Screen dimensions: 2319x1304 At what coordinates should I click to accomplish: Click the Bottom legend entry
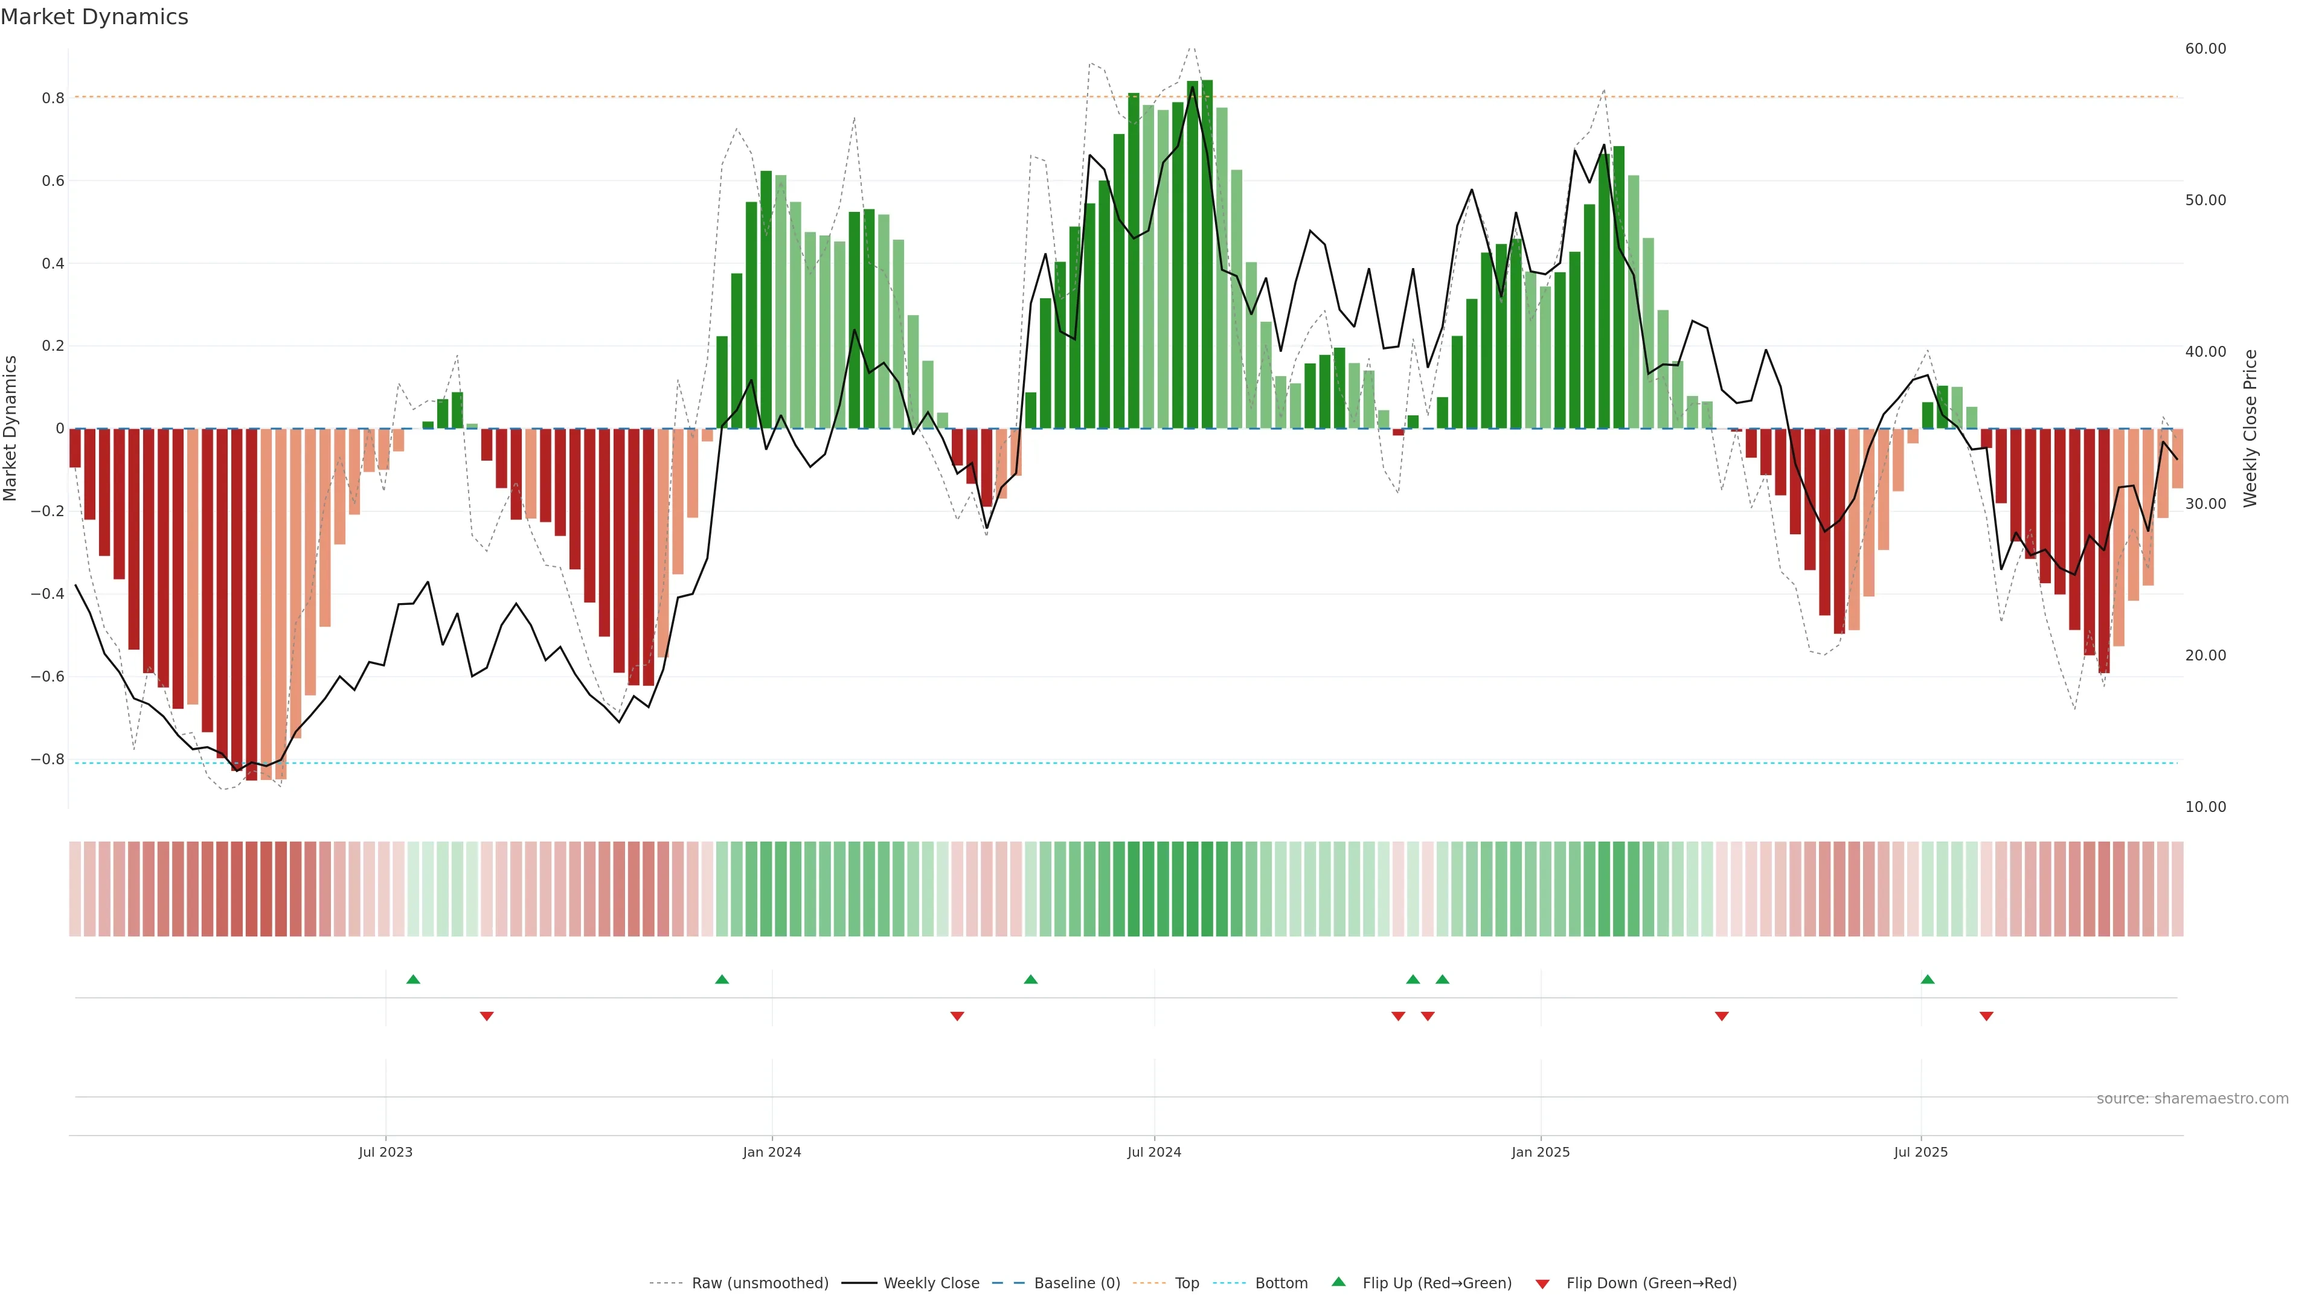(1281, 1283)
